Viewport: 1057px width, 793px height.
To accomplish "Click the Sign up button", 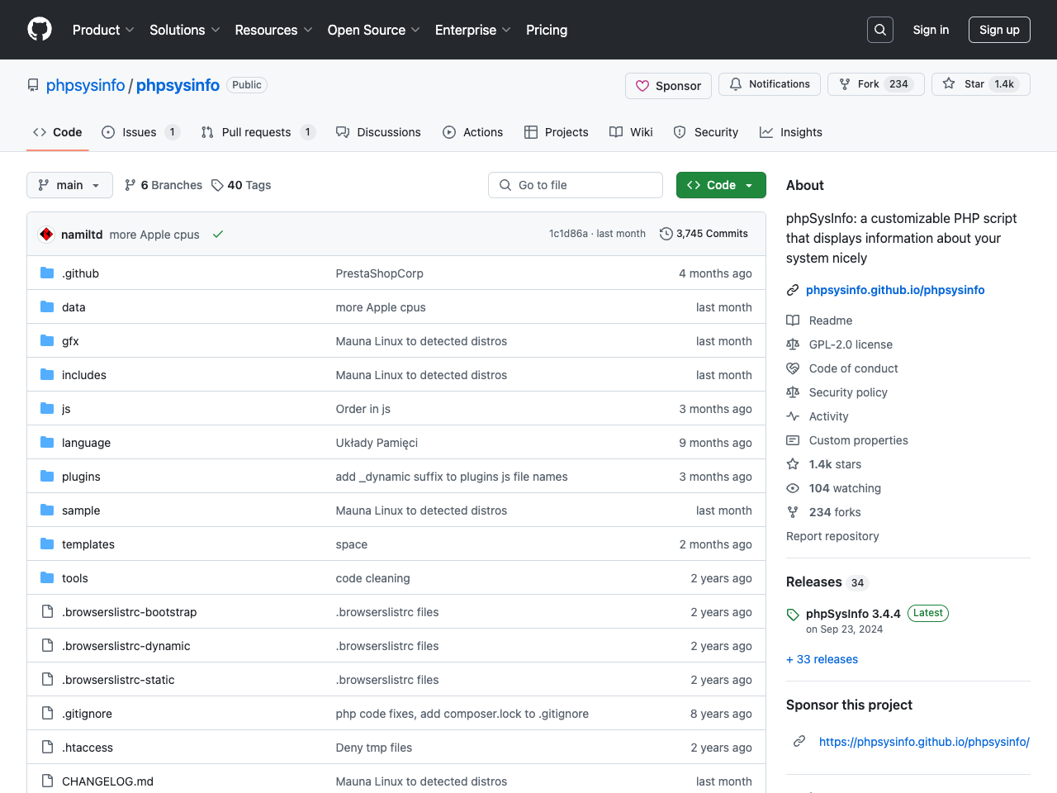I will pos(999,30).
